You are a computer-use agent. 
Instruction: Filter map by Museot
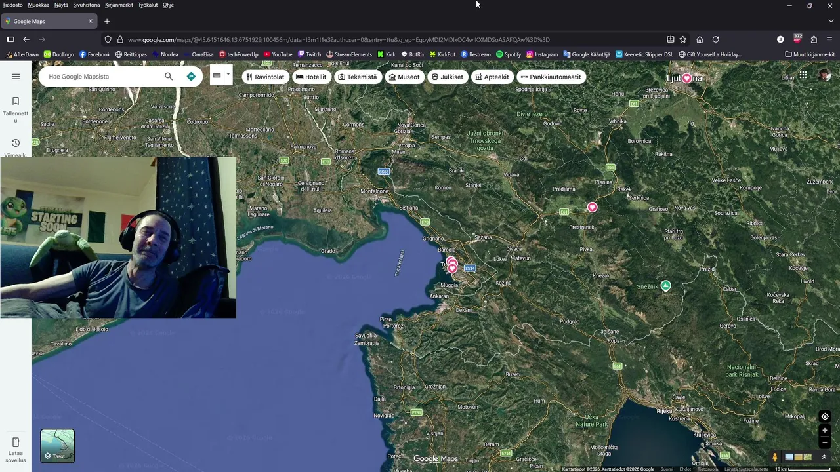pos(404,77)
